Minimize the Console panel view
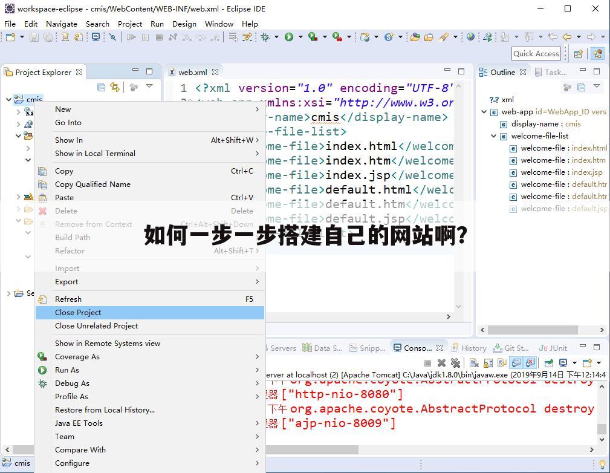 [582, 346]
